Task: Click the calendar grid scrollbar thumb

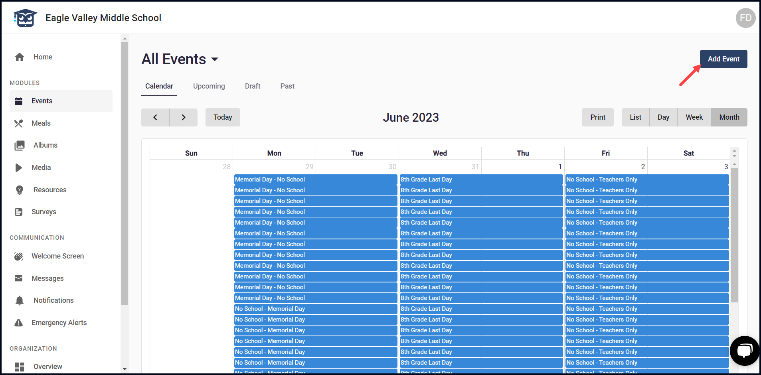Action: tap(734, 235)
